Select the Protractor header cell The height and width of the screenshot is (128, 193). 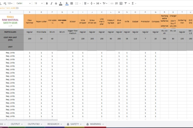145,21
